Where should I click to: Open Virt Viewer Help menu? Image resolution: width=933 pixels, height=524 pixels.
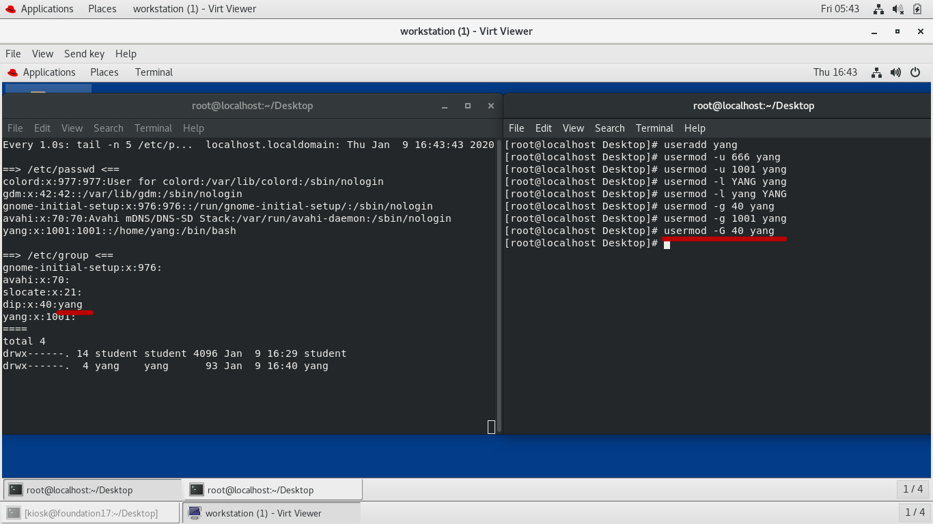point(126,54)
